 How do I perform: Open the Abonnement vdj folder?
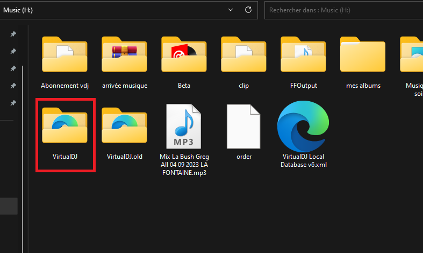(64, 54)
